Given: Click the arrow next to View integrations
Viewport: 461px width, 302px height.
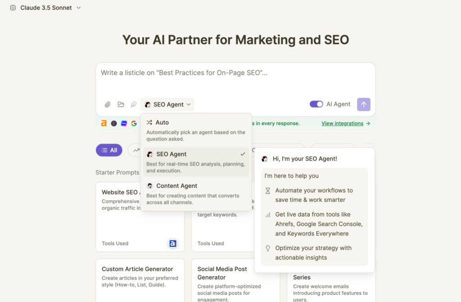Looking at the screenshot, I should point(368,123).
